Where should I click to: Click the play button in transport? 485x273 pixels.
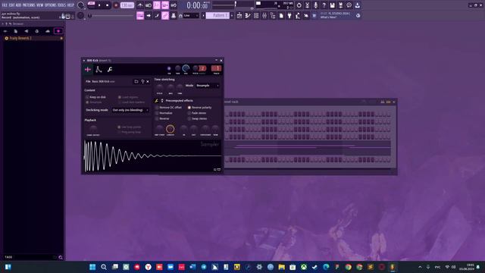tap(99, 5)
